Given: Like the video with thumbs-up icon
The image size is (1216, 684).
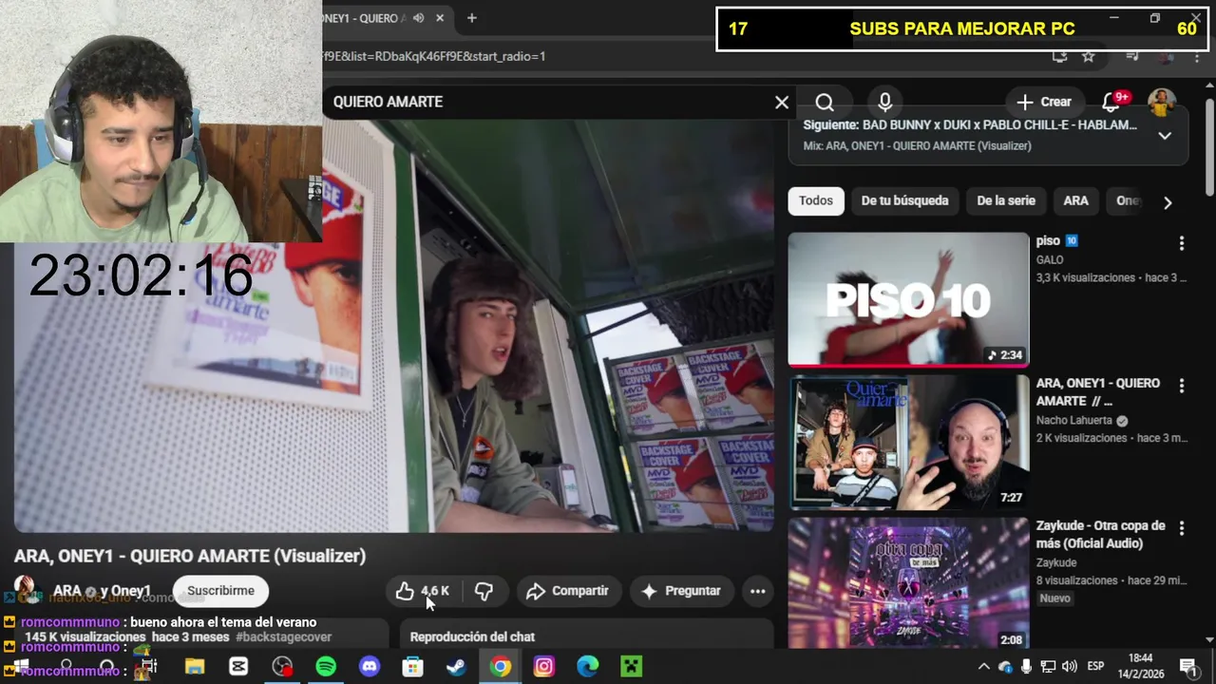Looking at the screenshot, I should 423,591.
